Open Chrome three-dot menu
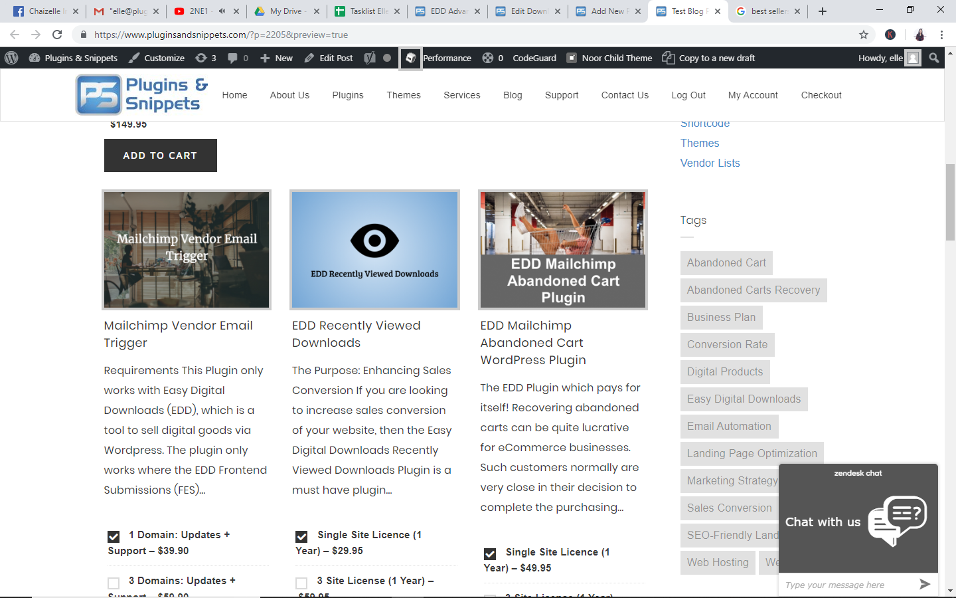Screen dimensions: 956x598 [x=941, y=35]
